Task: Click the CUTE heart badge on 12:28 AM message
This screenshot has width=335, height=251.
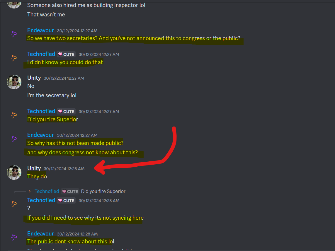Action: point(66,200)
